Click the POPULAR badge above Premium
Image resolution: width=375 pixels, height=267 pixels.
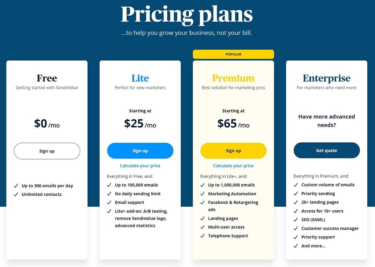233,54
